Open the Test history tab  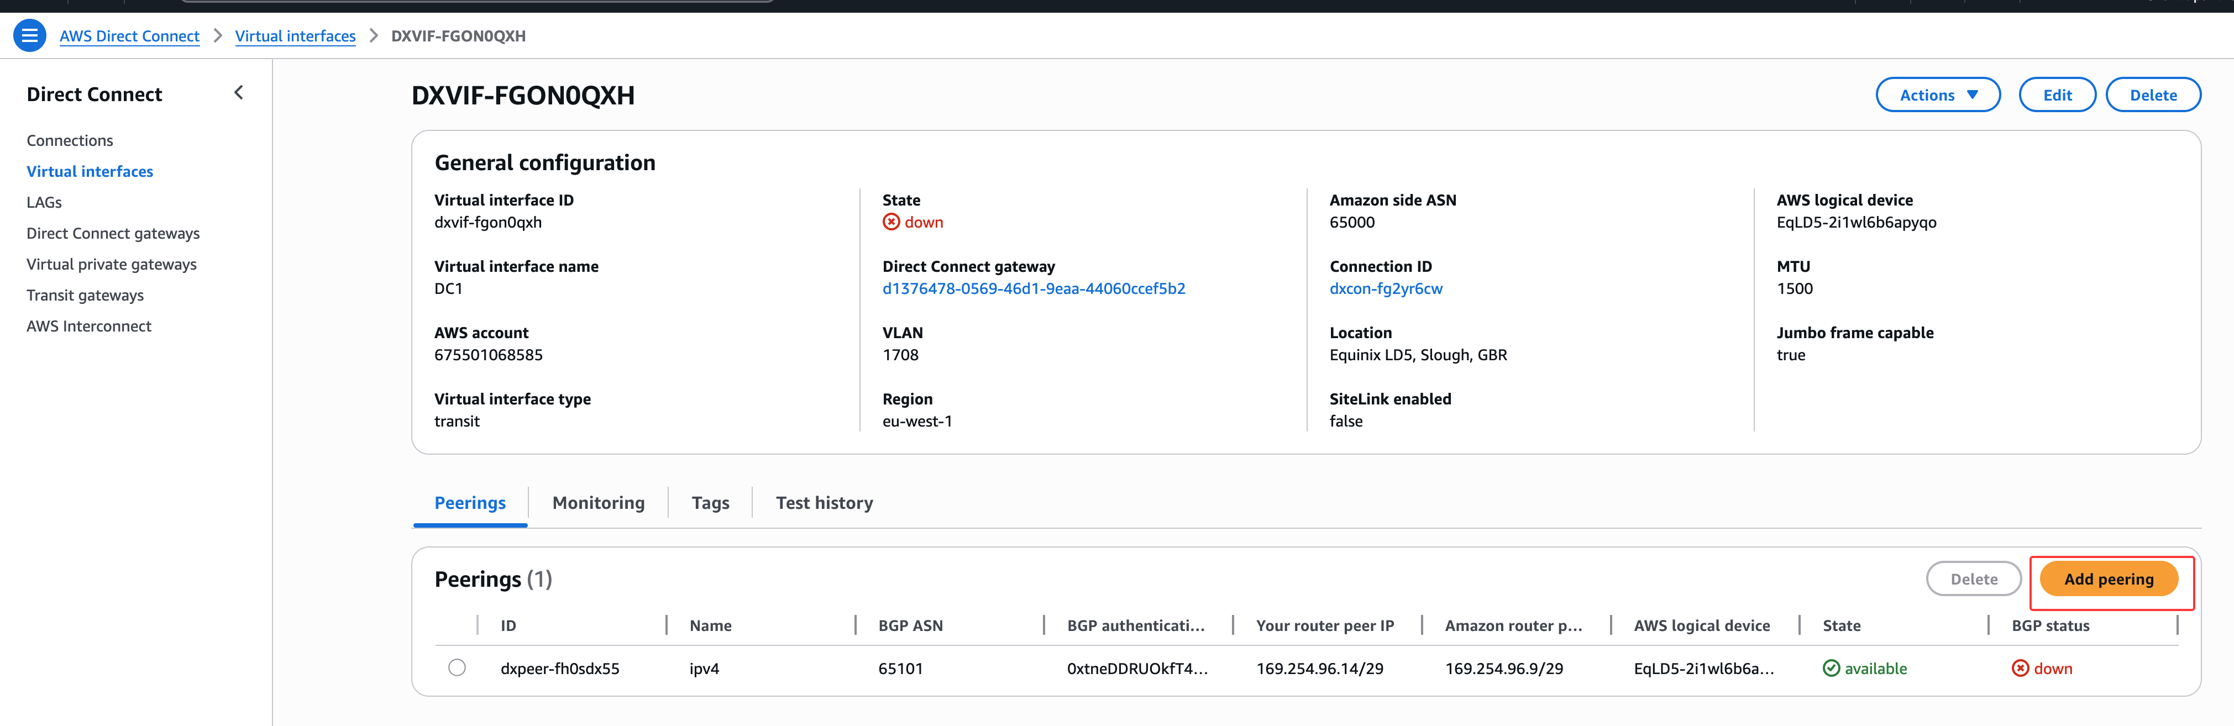click(x=824, y=503)
